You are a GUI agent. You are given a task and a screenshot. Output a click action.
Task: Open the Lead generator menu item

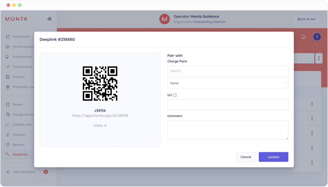click(x=24, y=172)
